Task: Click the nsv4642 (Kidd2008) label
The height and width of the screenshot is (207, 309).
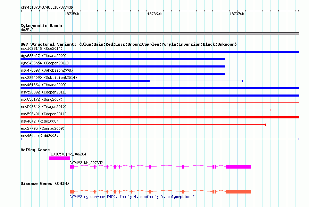Action: pyautogui.click(x=40, y=121)
